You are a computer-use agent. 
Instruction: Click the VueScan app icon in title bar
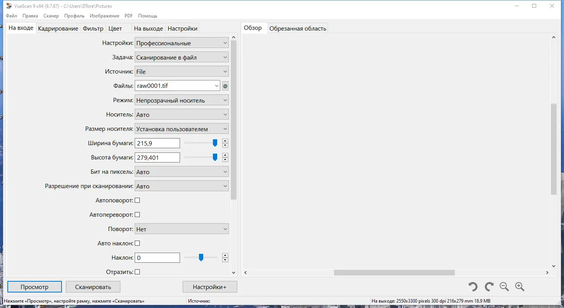[9, 6]
